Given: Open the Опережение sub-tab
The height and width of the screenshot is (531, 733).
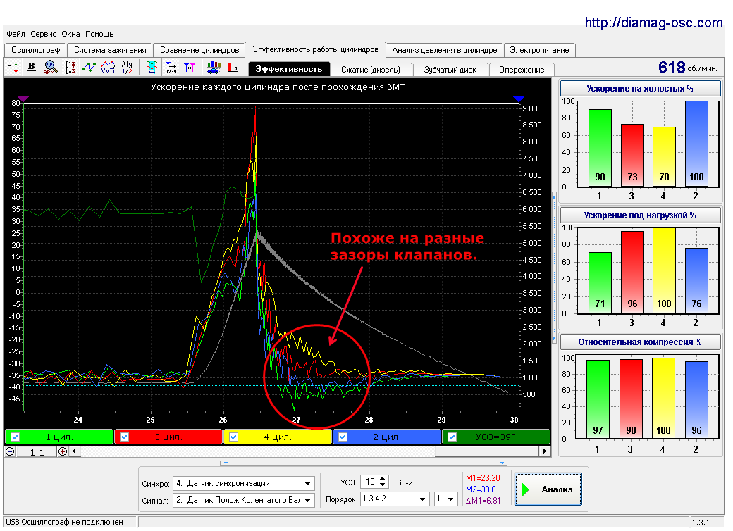Looking at the screenshot, I should click(522, 70).
